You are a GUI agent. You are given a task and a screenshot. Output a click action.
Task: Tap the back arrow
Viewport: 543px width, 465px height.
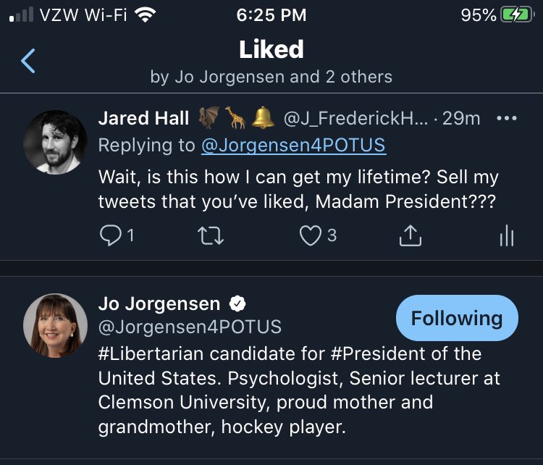coord(28,62)
